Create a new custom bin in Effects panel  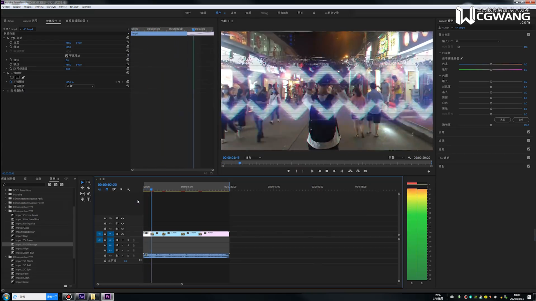pyautogui.click(x=66, y=286)
